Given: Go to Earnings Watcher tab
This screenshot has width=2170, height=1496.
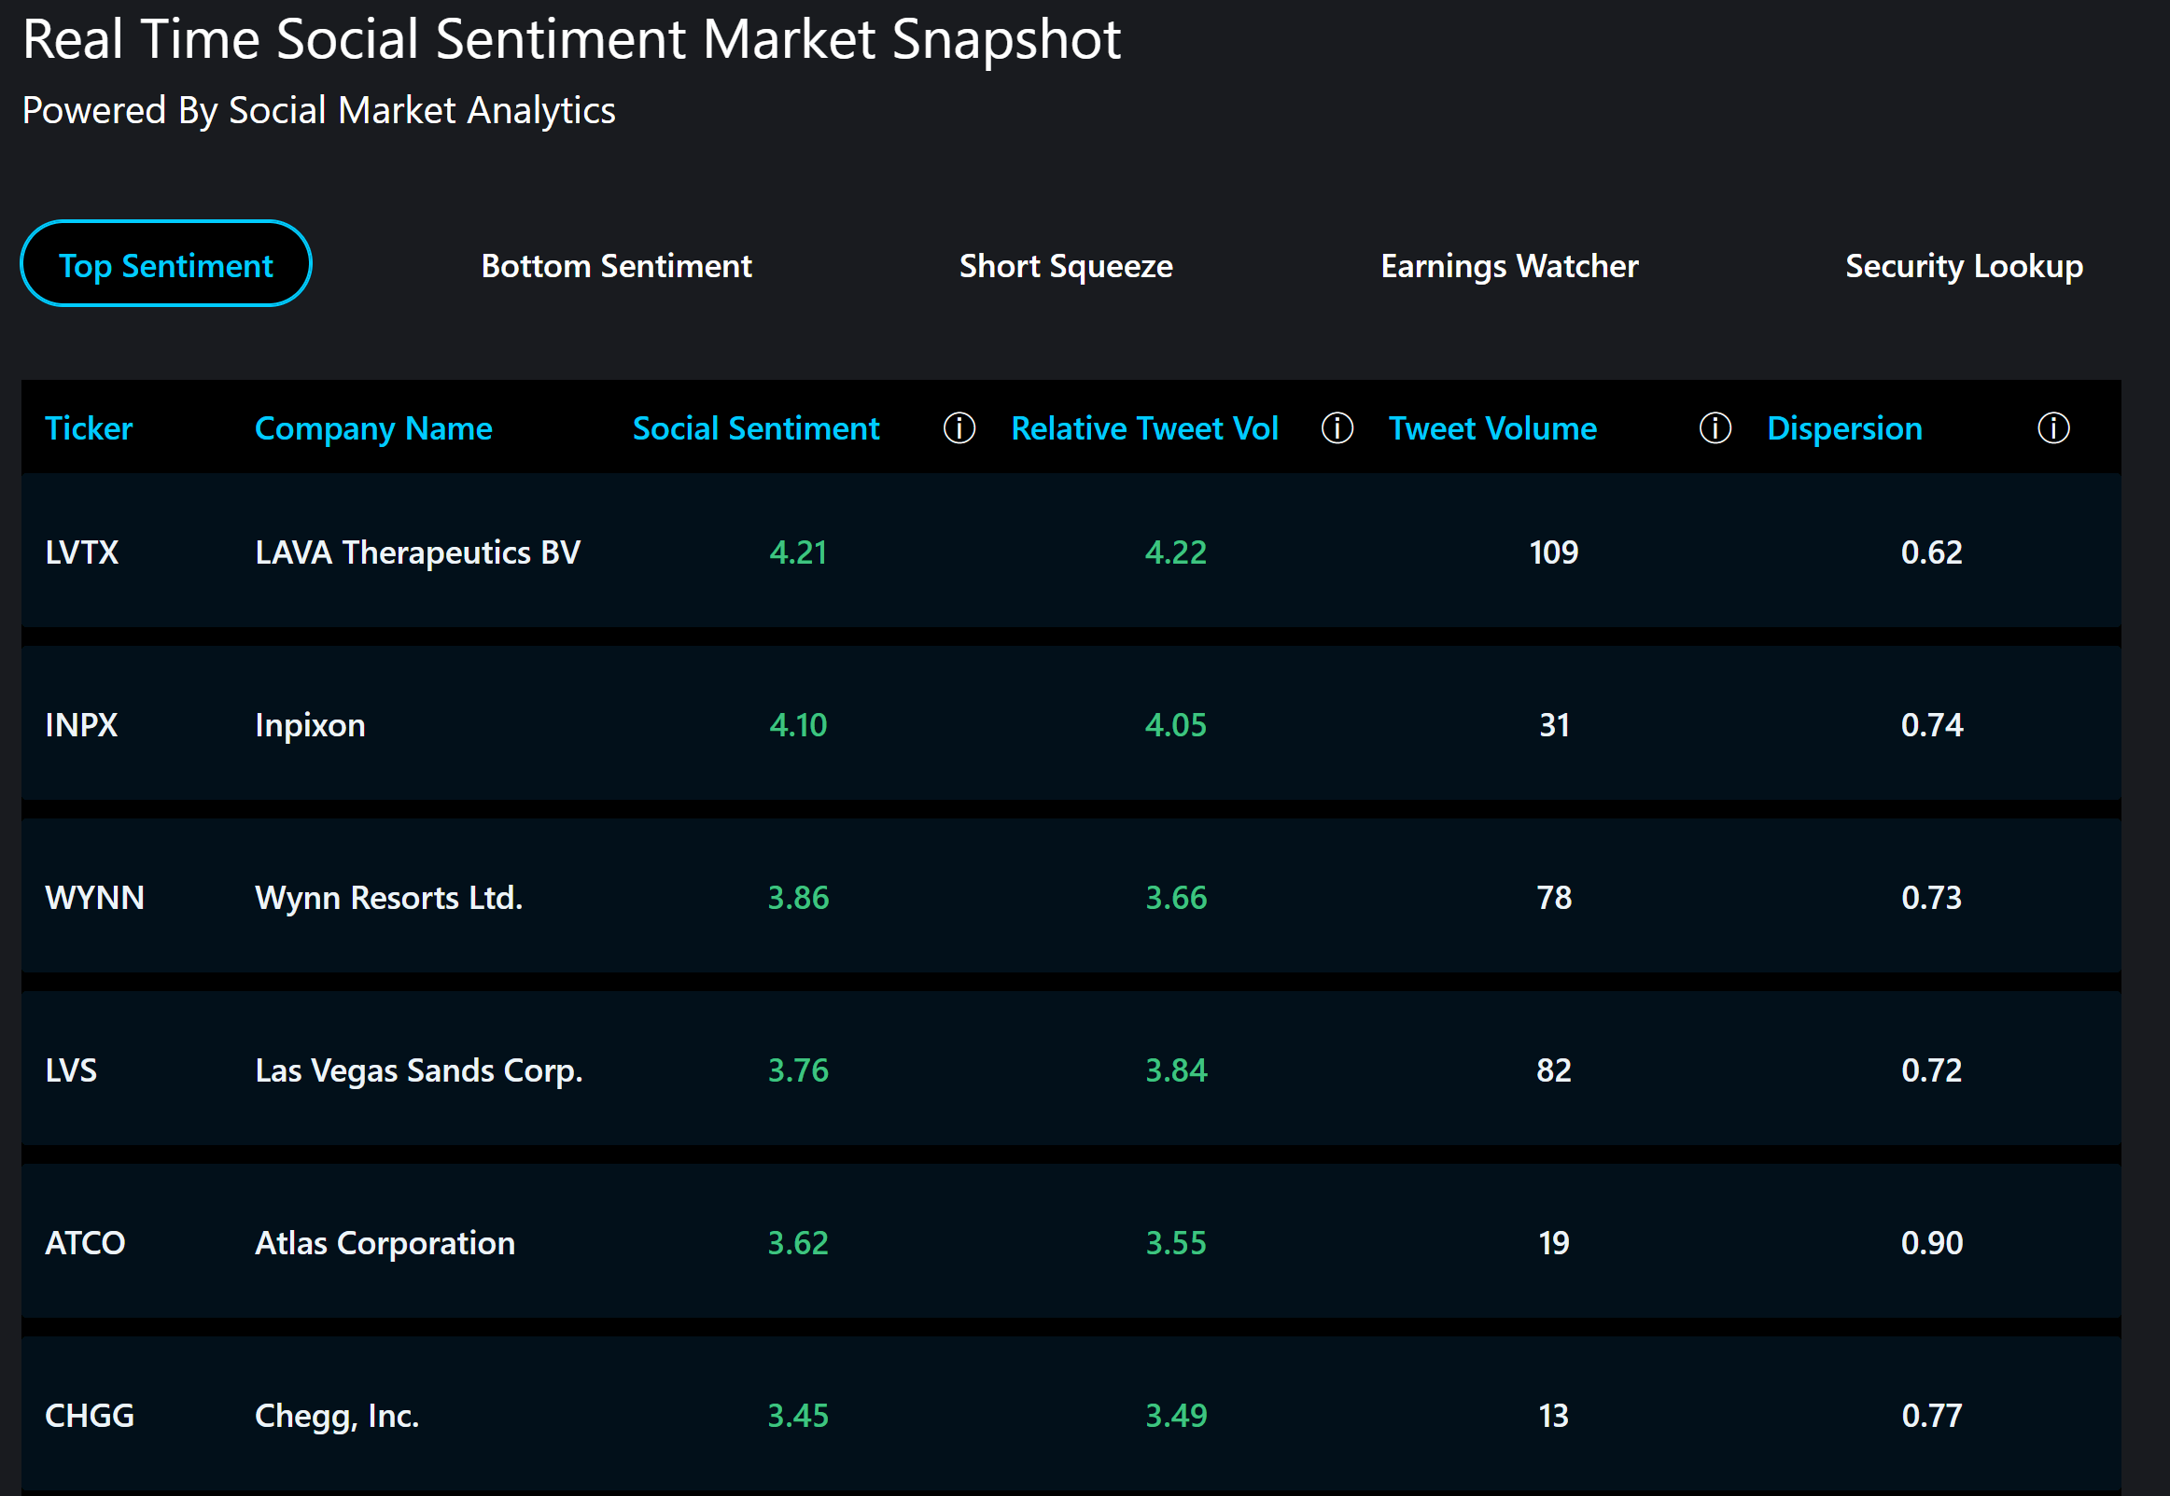Looking at the screenshot, I should click(1509, 266).
